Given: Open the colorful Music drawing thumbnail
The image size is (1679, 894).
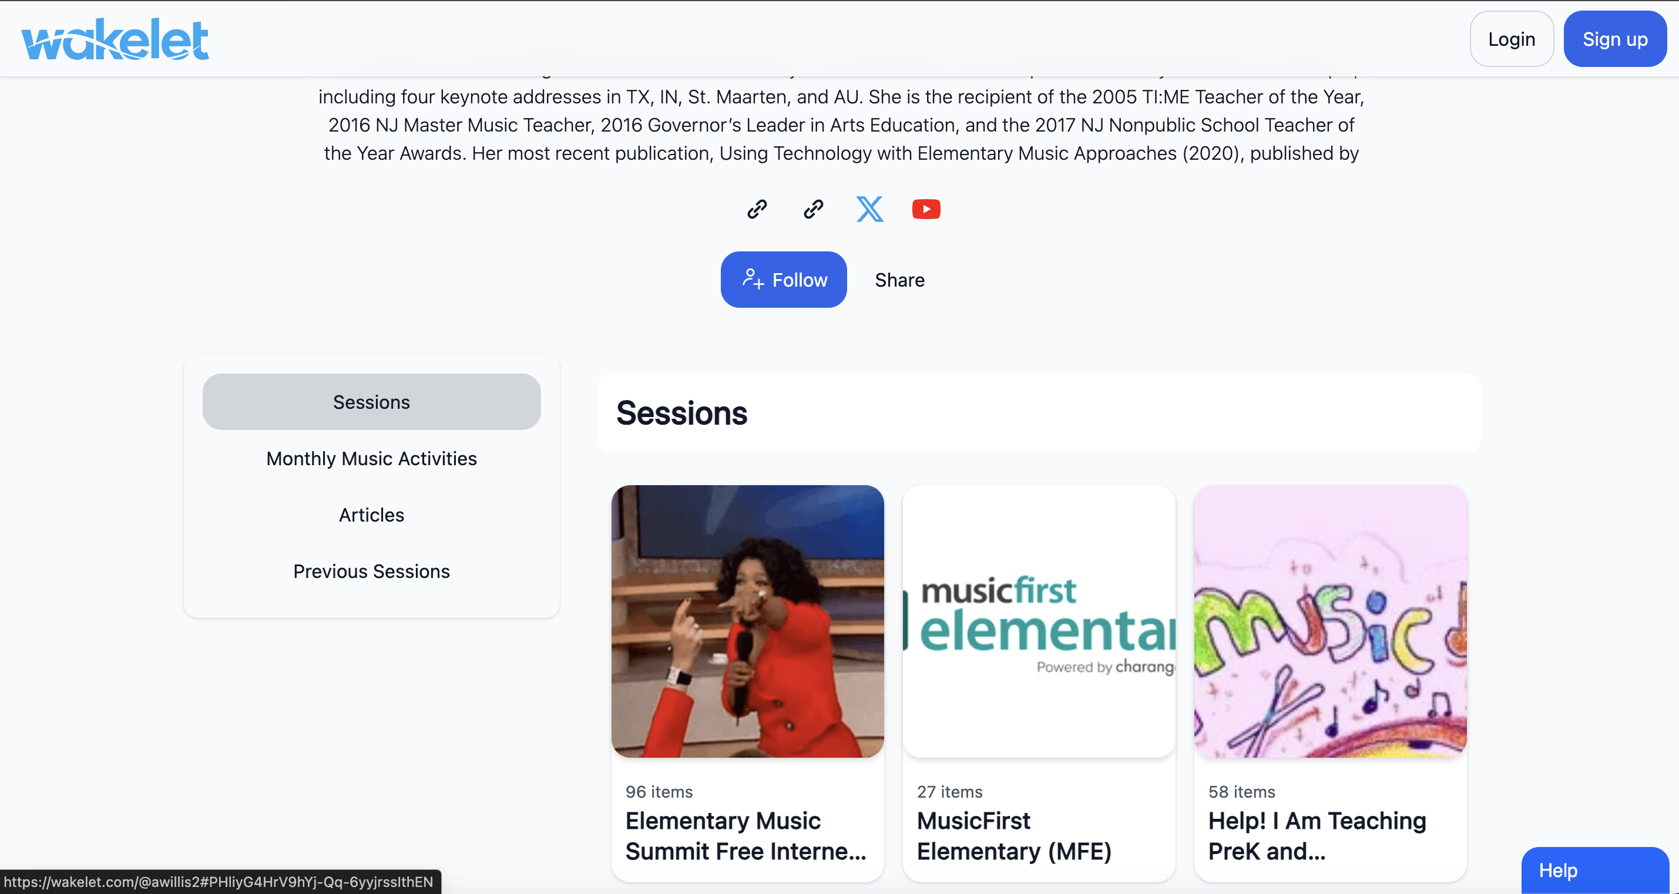Looking at the screenshot, I should (x=1330, y=621).
